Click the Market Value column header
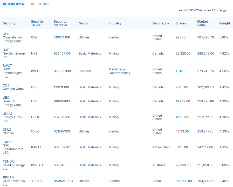This screenshot has width=233, height=187. point(203,23)
